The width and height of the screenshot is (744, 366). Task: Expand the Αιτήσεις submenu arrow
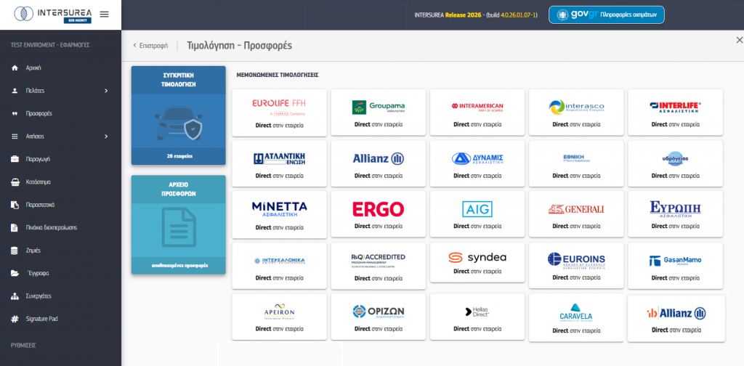coord(106,136)
